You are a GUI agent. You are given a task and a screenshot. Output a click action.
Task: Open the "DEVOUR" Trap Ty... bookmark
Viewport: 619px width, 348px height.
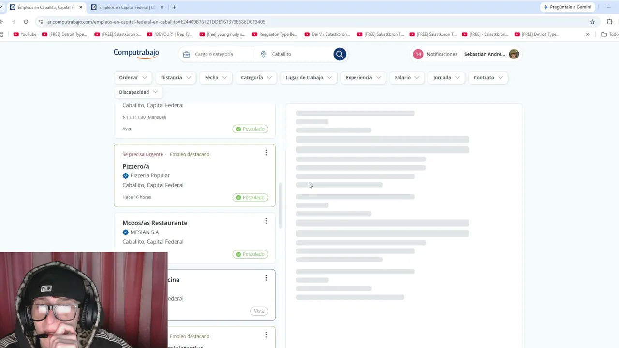[x=169, y=34]
